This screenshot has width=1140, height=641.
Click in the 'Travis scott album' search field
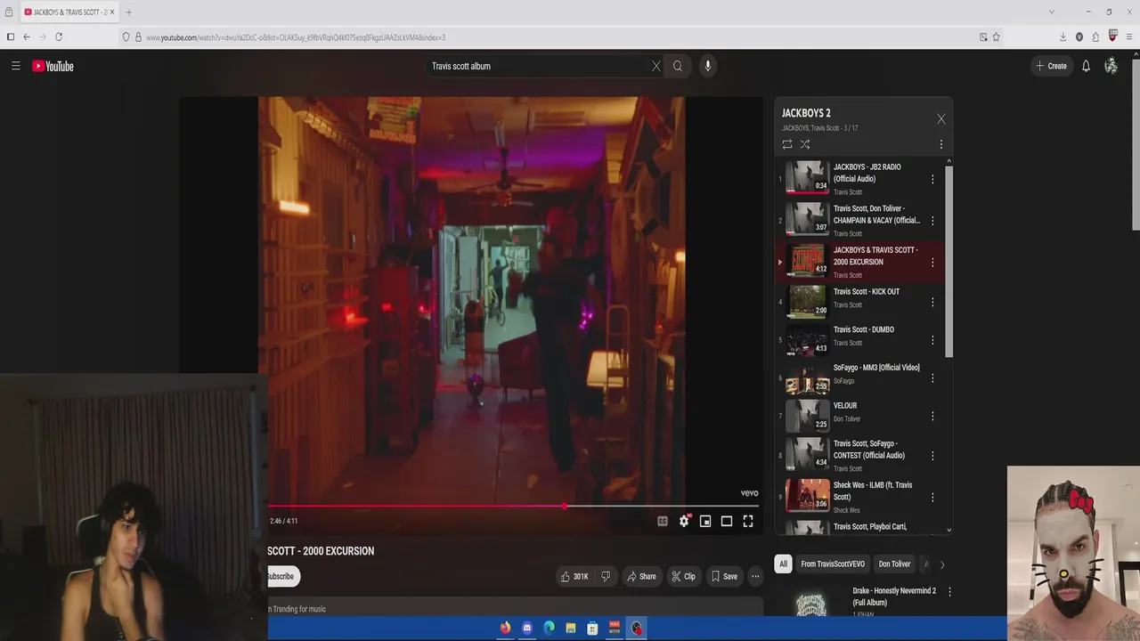click(539, 66)
